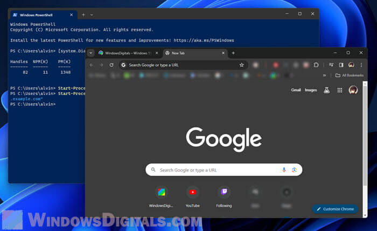Open Images link
This screenshot has width=377, height=231.
tap(311, 90)
